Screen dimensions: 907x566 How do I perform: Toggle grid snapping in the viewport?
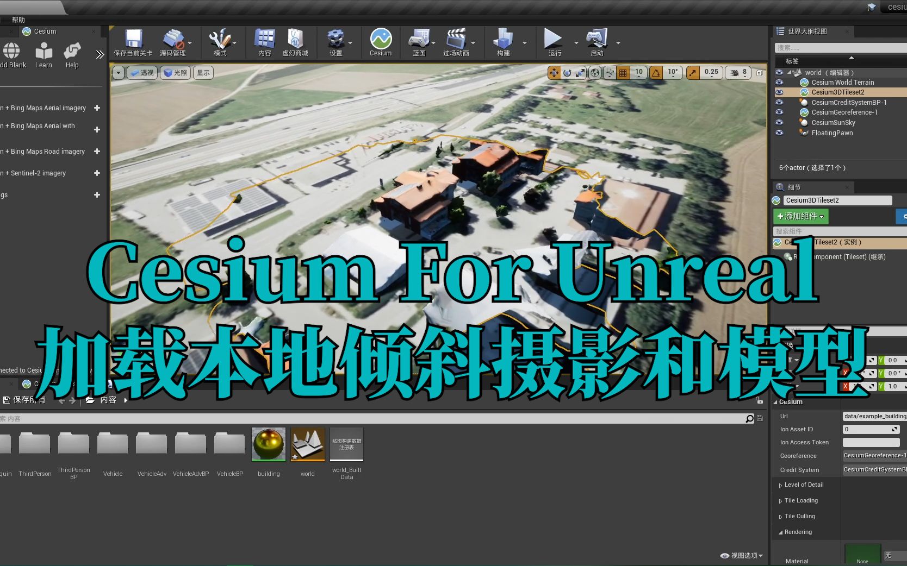pyautogui.click(x=623, y=73)
